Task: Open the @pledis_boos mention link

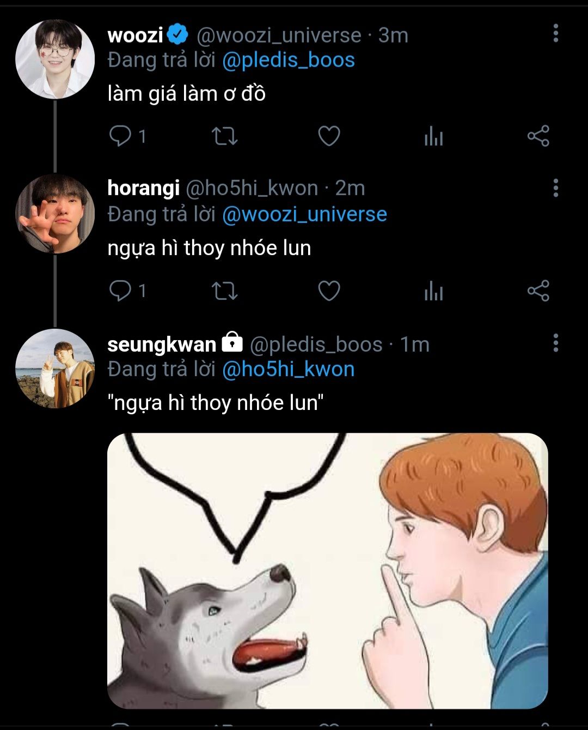Action: (289, 60)
